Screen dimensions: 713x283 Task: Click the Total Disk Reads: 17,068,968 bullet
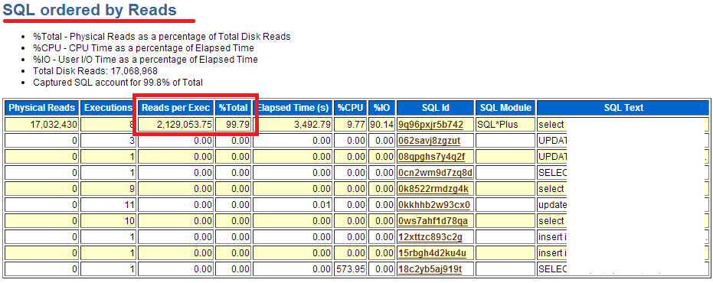[96, 71]
